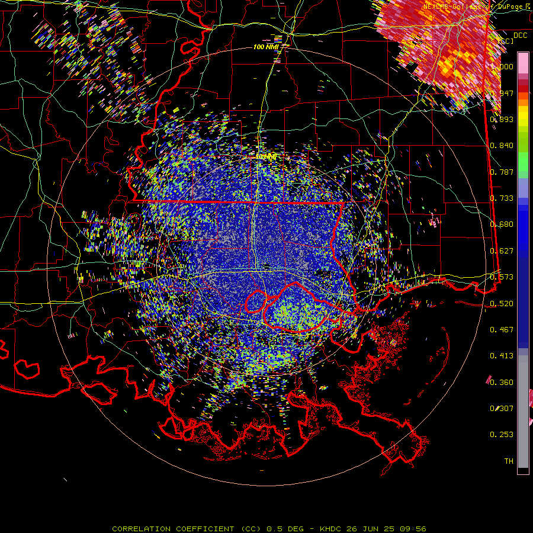Click the Correlation Coefficient caption at the bottom
Viewport: 533px width, 533px height.
tap(269, 529)
